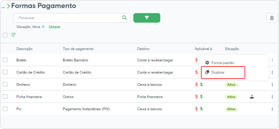Tick the Boleto row checkbox
The height and width of the screenshot is (129, 279).
[x=5, y=60]
